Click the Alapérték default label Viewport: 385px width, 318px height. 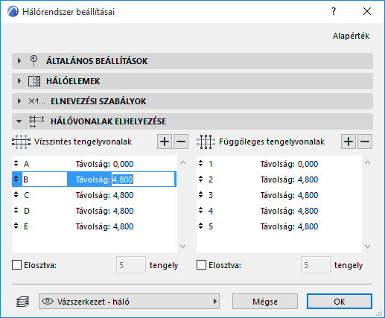pos(351,36)
